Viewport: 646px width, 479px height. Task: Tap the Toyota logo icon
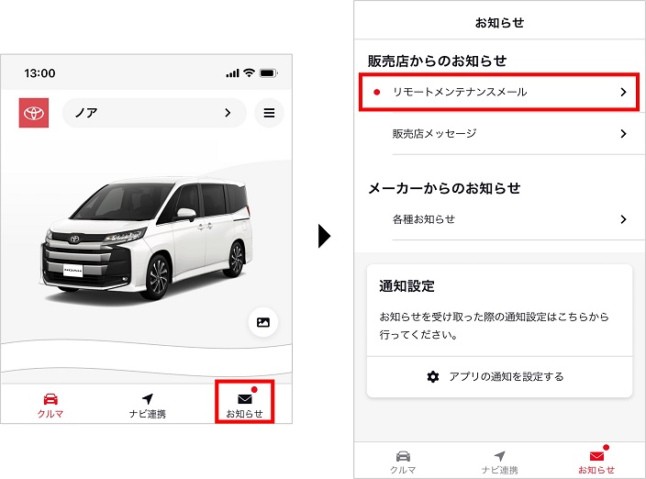coord(34,113)
